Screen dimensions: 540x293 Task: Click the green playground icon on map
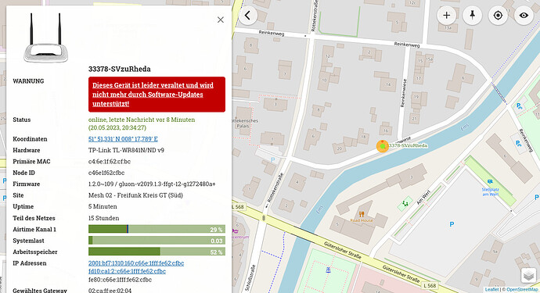pyautogui.click(x=405, y=204)
